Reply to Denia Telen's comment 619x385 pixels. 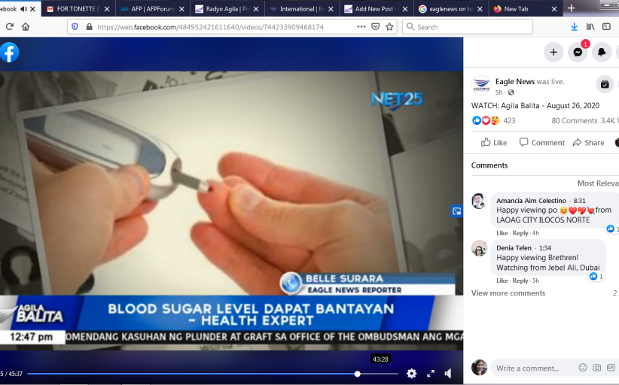520,280
